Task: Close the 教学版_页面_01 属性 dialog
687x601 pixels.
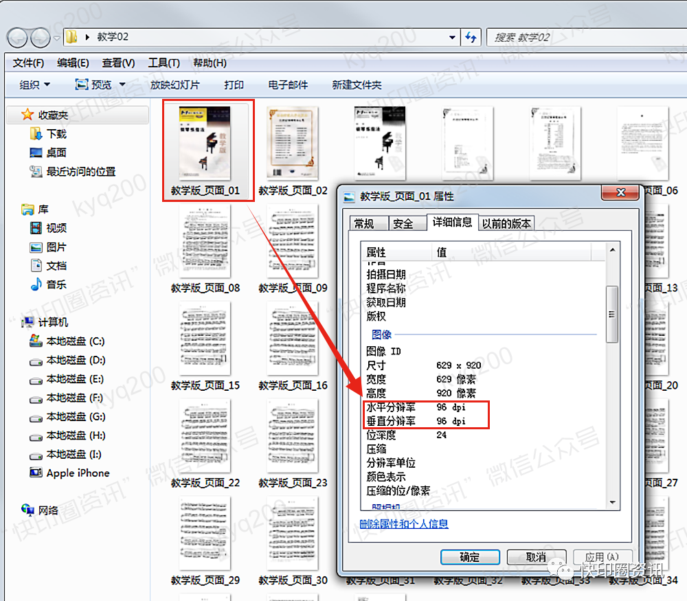Action: coord(620,193)
